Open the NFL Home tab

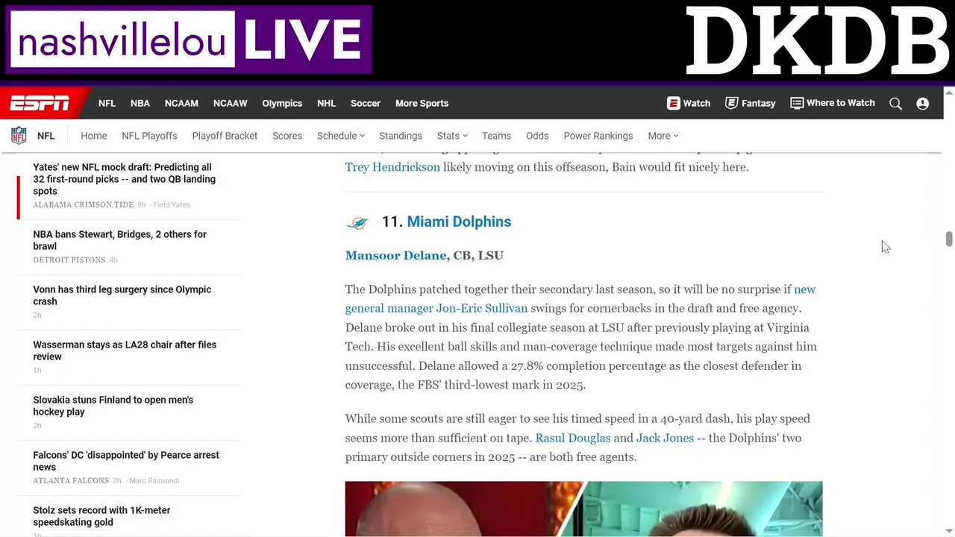[x=94, y=136]
